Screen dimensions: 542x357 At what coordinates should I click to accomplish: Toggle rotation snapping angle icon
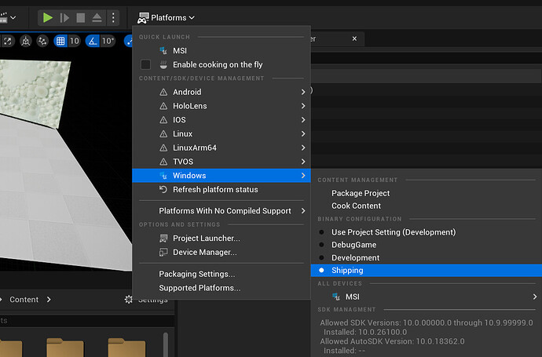(x=93, y=41)
